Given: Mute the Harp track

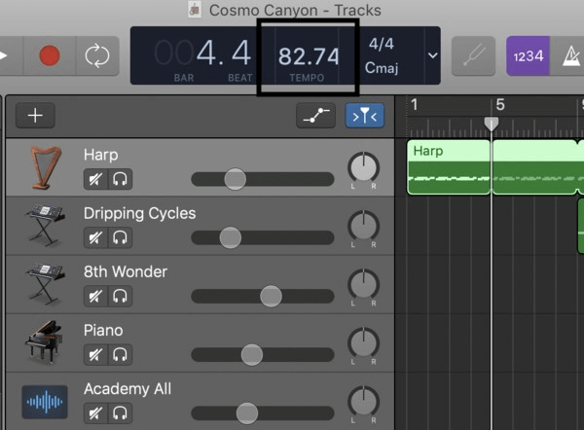Looking at the screenshot, I should [95, 179].
